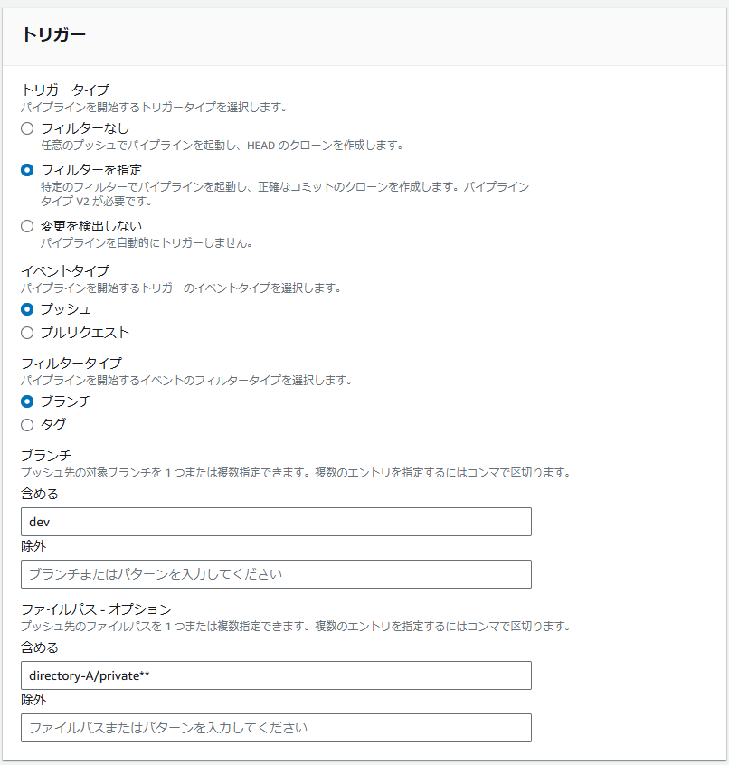Click the トリガータイプ label
This screenshot has height=765, width=729.
pyautogui.click(x=65, y=90)
